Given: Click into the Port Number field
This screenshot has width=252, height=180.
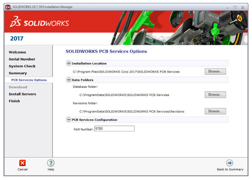Looking at the screenshot, I should tap(114, 129).
